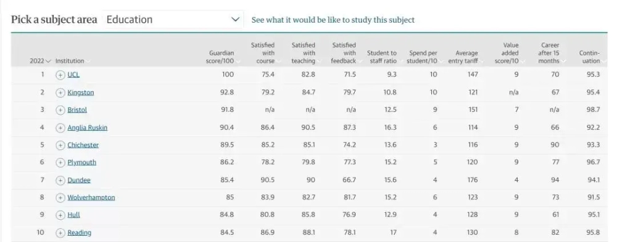Viewport: 617px width, 242px height.
Task: Sort by Student to staff ratio column
Action: (383, 57)
